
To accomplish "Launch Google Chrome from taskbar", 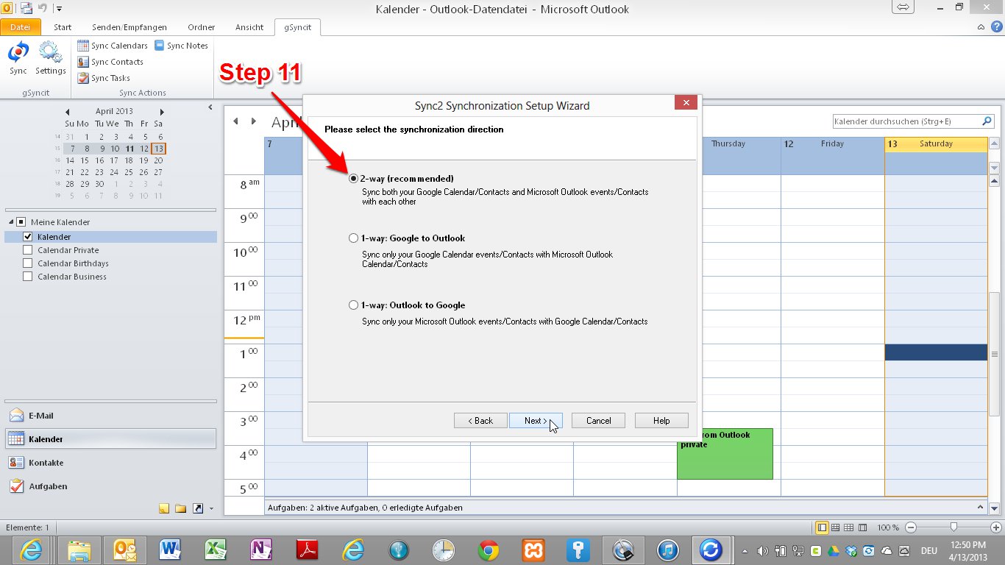I will [x=488, y=550].
